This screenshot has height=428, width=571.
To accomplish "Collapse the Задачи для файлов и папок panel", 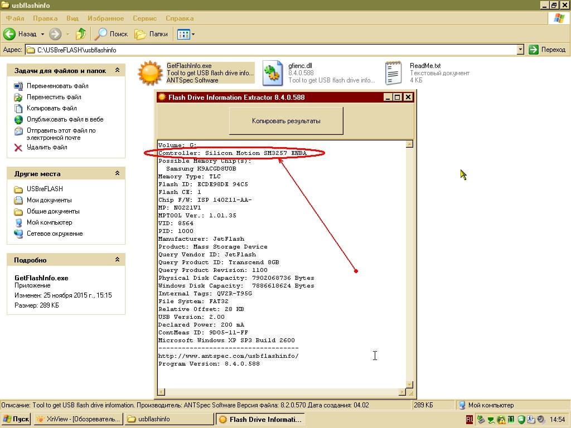I will tap(117, 70).
